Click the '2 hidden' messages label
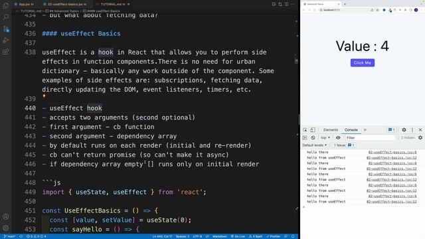This screenshot has height=239, width=425. (x=408, y=137)
